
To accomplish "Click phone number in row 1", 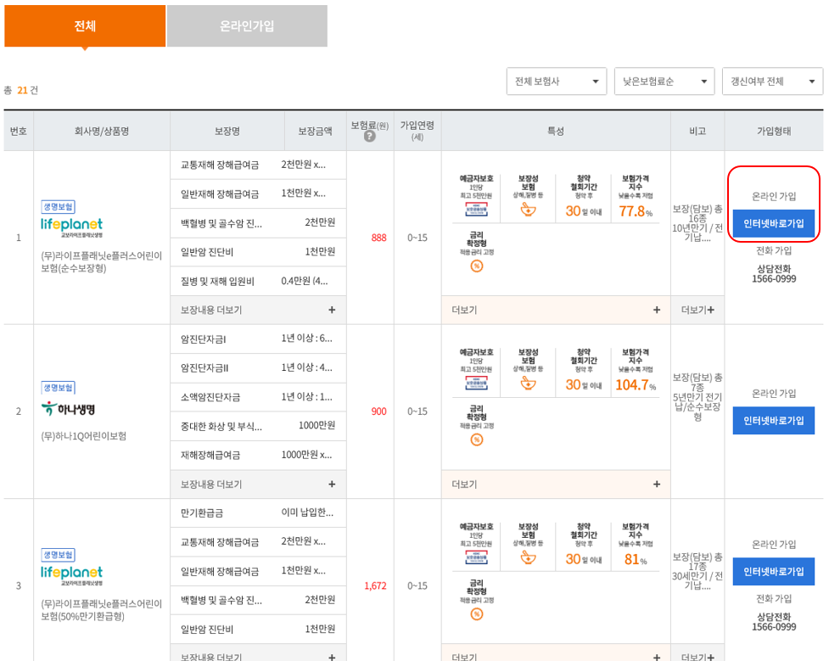I will click(x=774, y=278).
